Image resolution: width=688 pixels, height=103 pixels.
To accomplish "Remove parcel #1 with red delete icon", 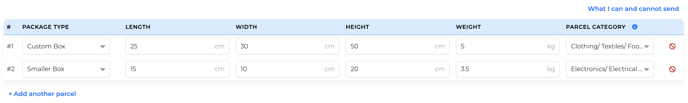I will point(672,46).
